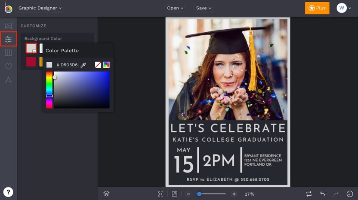Click the Color Palette title
The width and height of the screenshot is (358, 200).
(62, 51)
